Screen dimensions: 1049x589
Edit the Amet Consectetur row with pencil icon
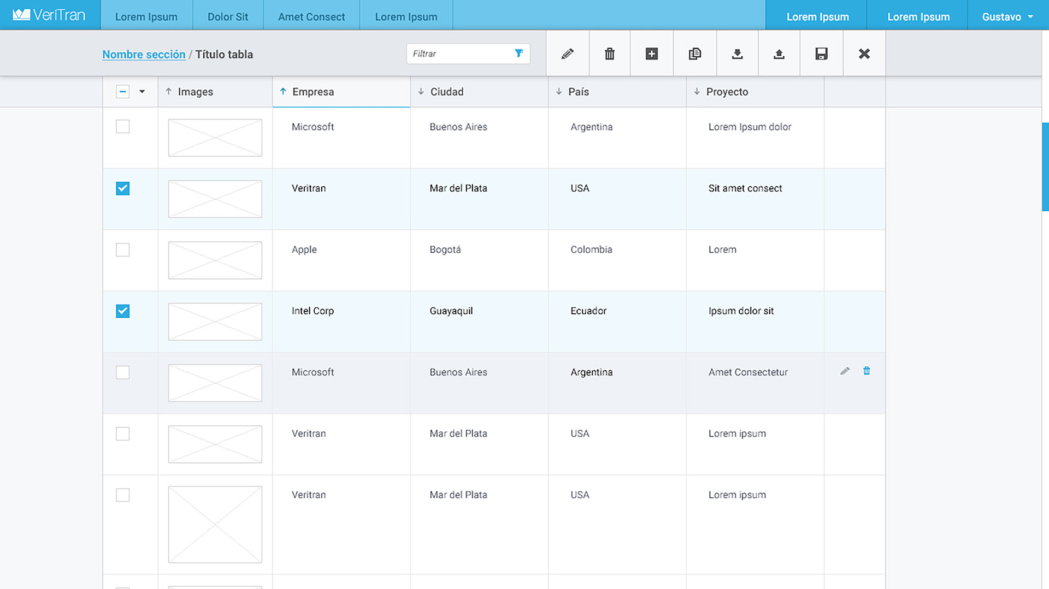pyautogui.click(x=845, y=371)
